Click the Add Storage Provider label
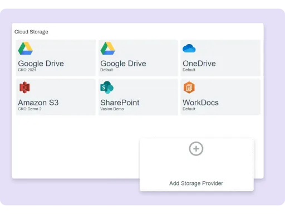Viewport: 285px width, 214px height. pos(196,183)
